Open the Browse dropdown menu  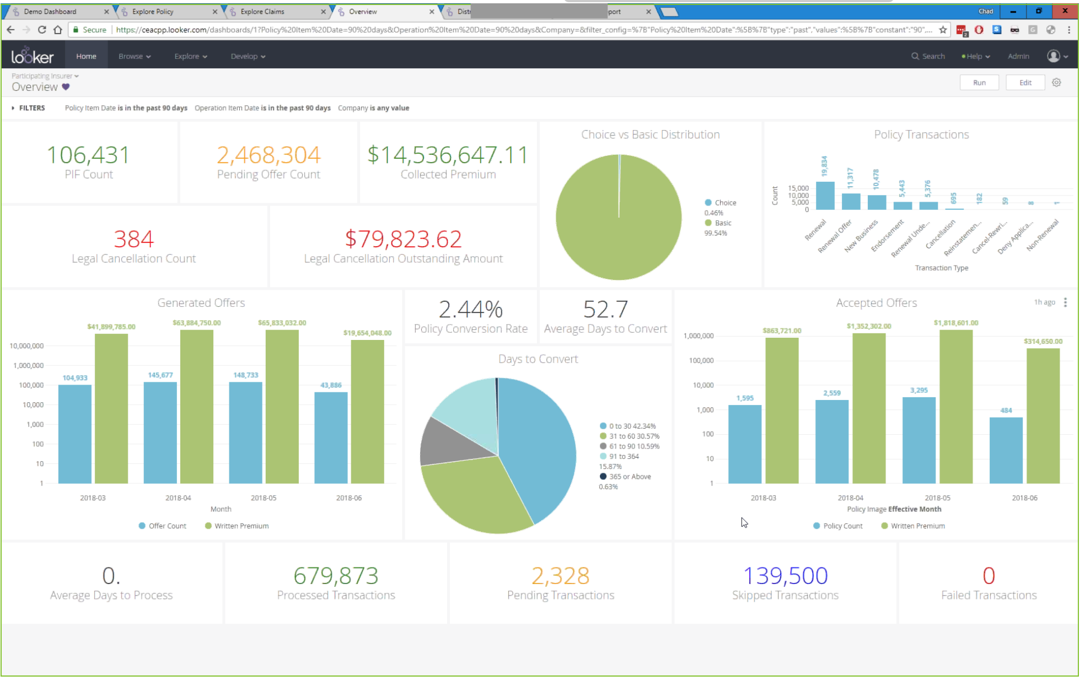pos(135,56)
